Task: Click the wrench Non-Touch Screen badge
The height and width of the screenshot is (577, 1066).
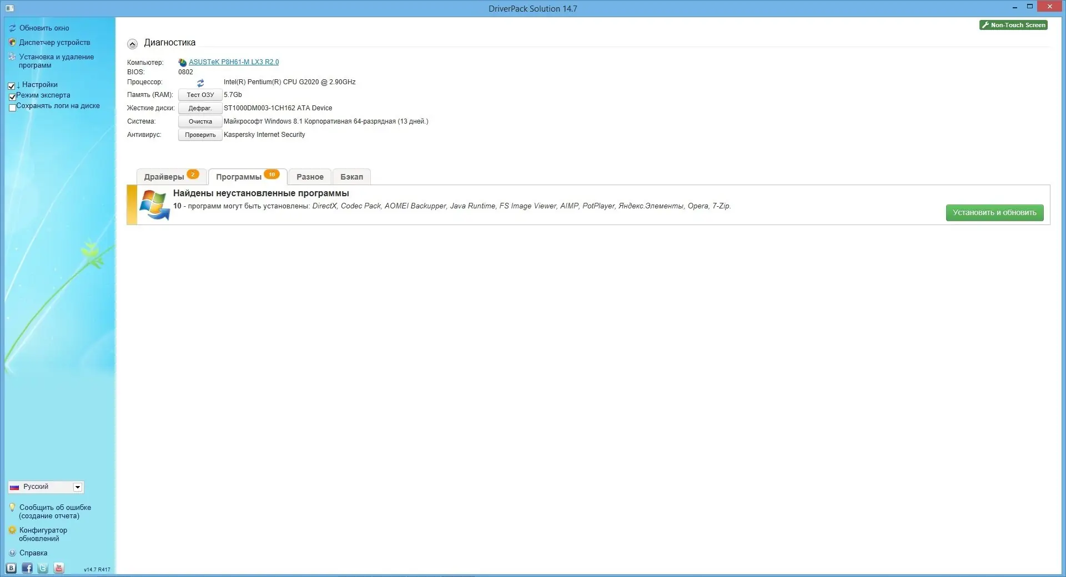Action: [x=1013, y=25]
